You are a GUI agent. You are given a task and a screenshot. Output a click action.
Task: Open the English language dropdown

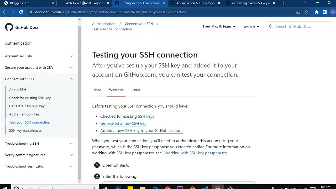(x=251, y=26)
